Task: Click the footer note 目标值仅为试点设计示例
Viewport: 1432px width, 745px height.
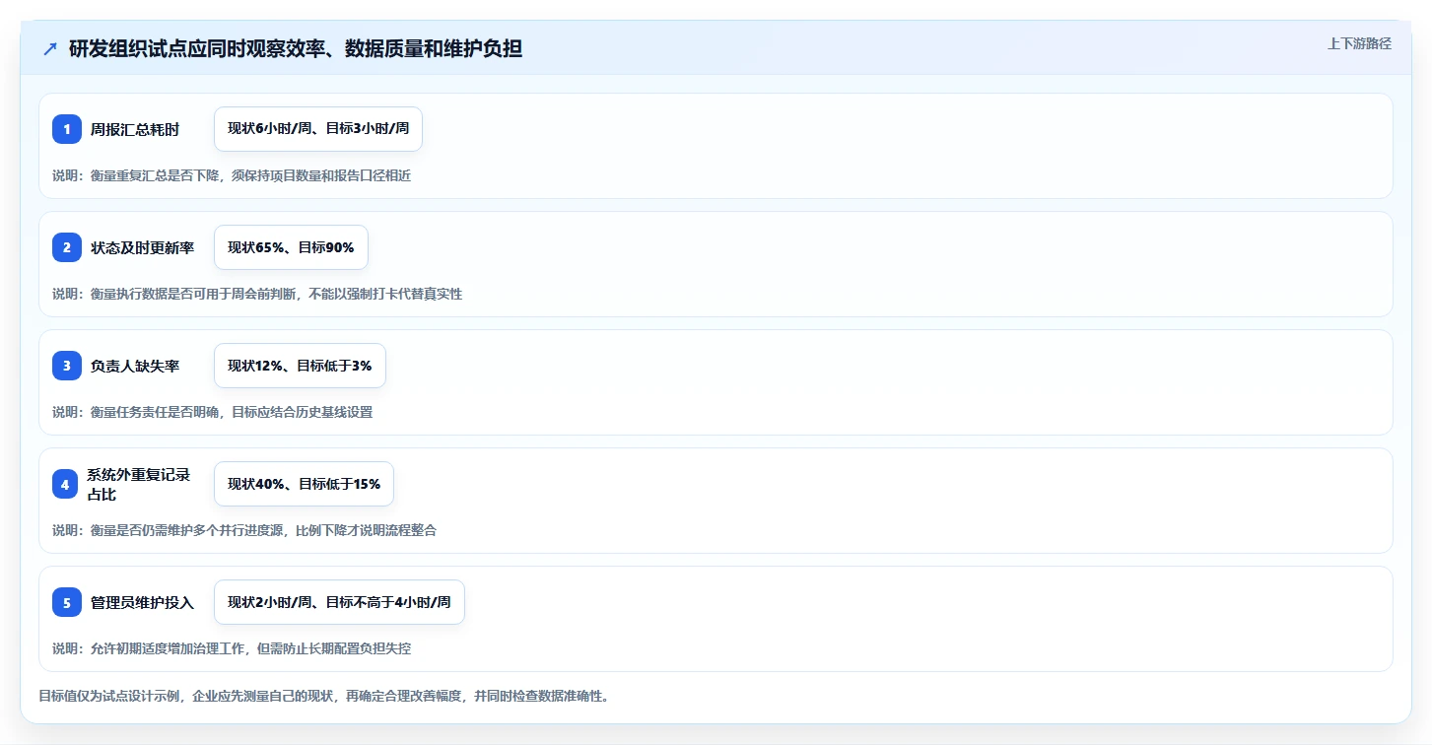Action: (323, 696)
